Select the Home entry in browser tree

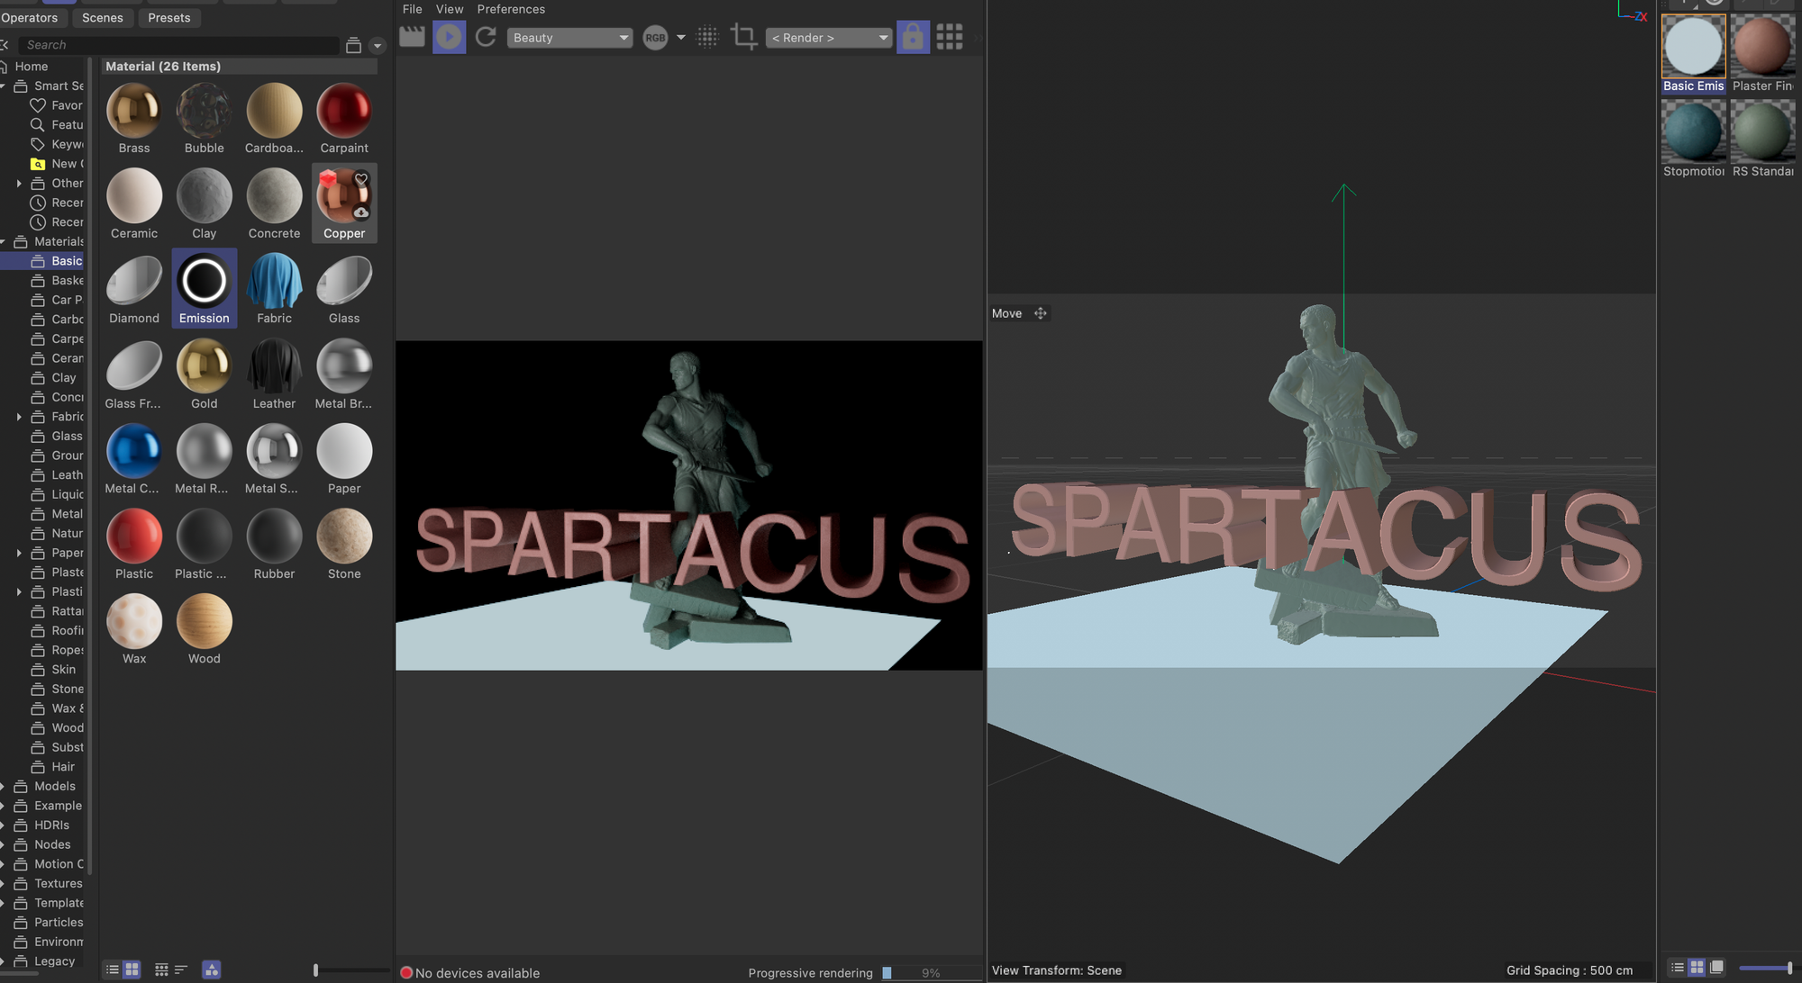(x=32, y=67)
